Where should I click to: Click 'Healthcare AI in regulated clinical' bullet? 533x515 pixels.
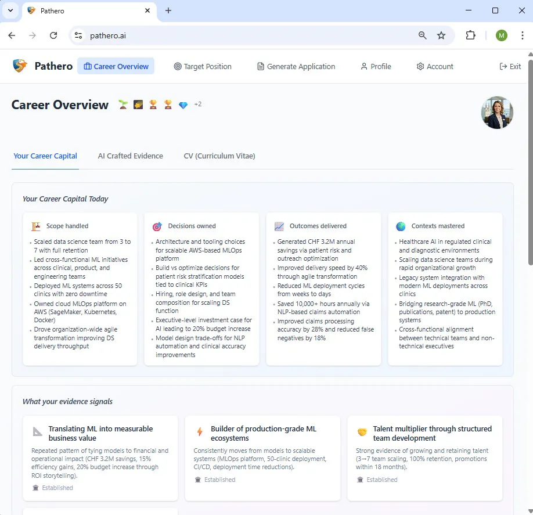(x=445, y=246)
